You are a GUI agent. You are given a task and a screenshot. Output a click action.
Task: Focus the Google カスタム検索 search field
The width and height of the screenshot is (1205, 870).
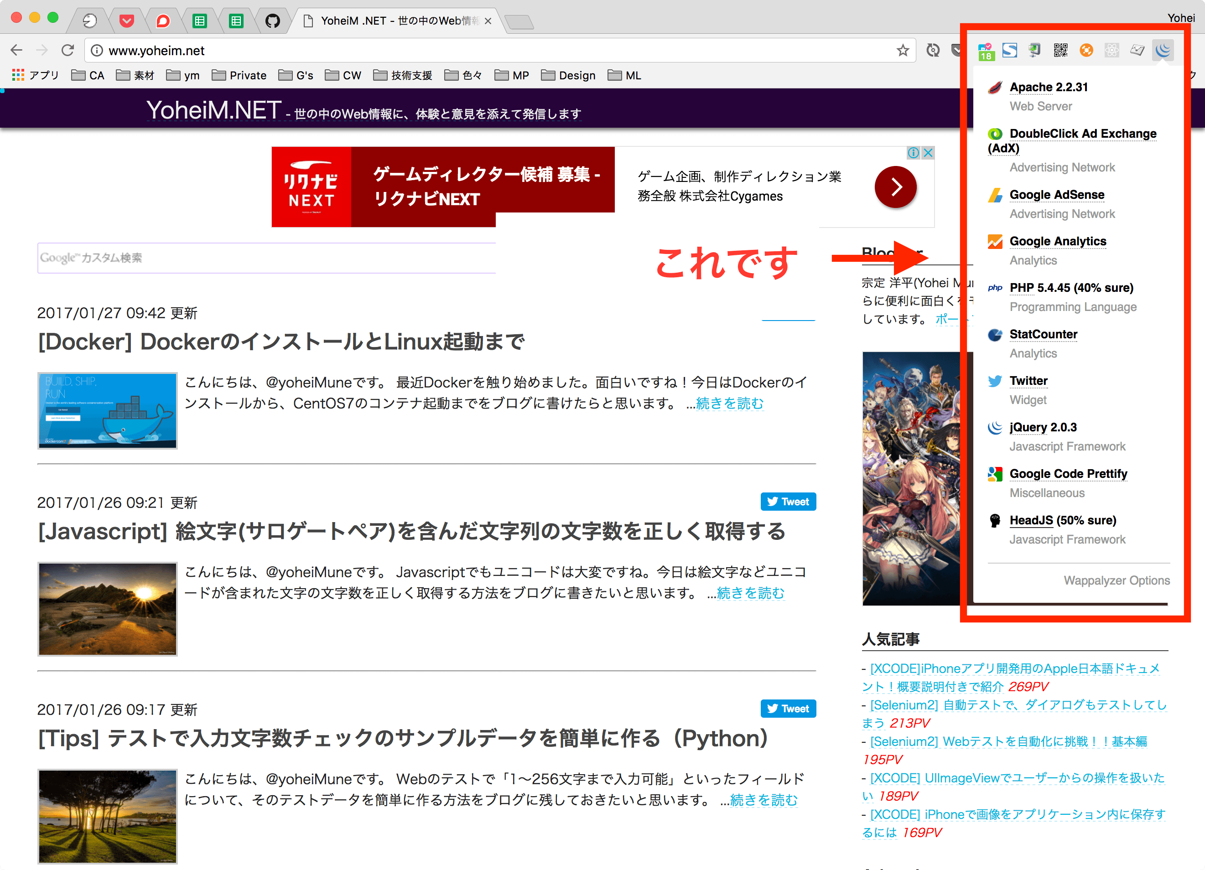[x=267, y=258]
